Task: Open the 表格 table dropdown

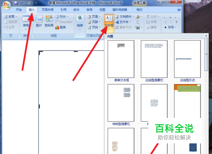Action: pos(26,22)
